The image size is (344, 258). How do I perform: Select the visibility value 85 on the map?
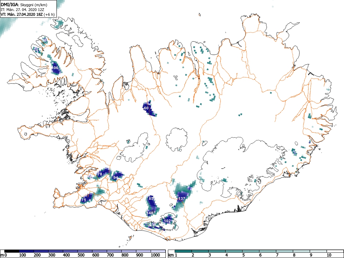(151, 198)
